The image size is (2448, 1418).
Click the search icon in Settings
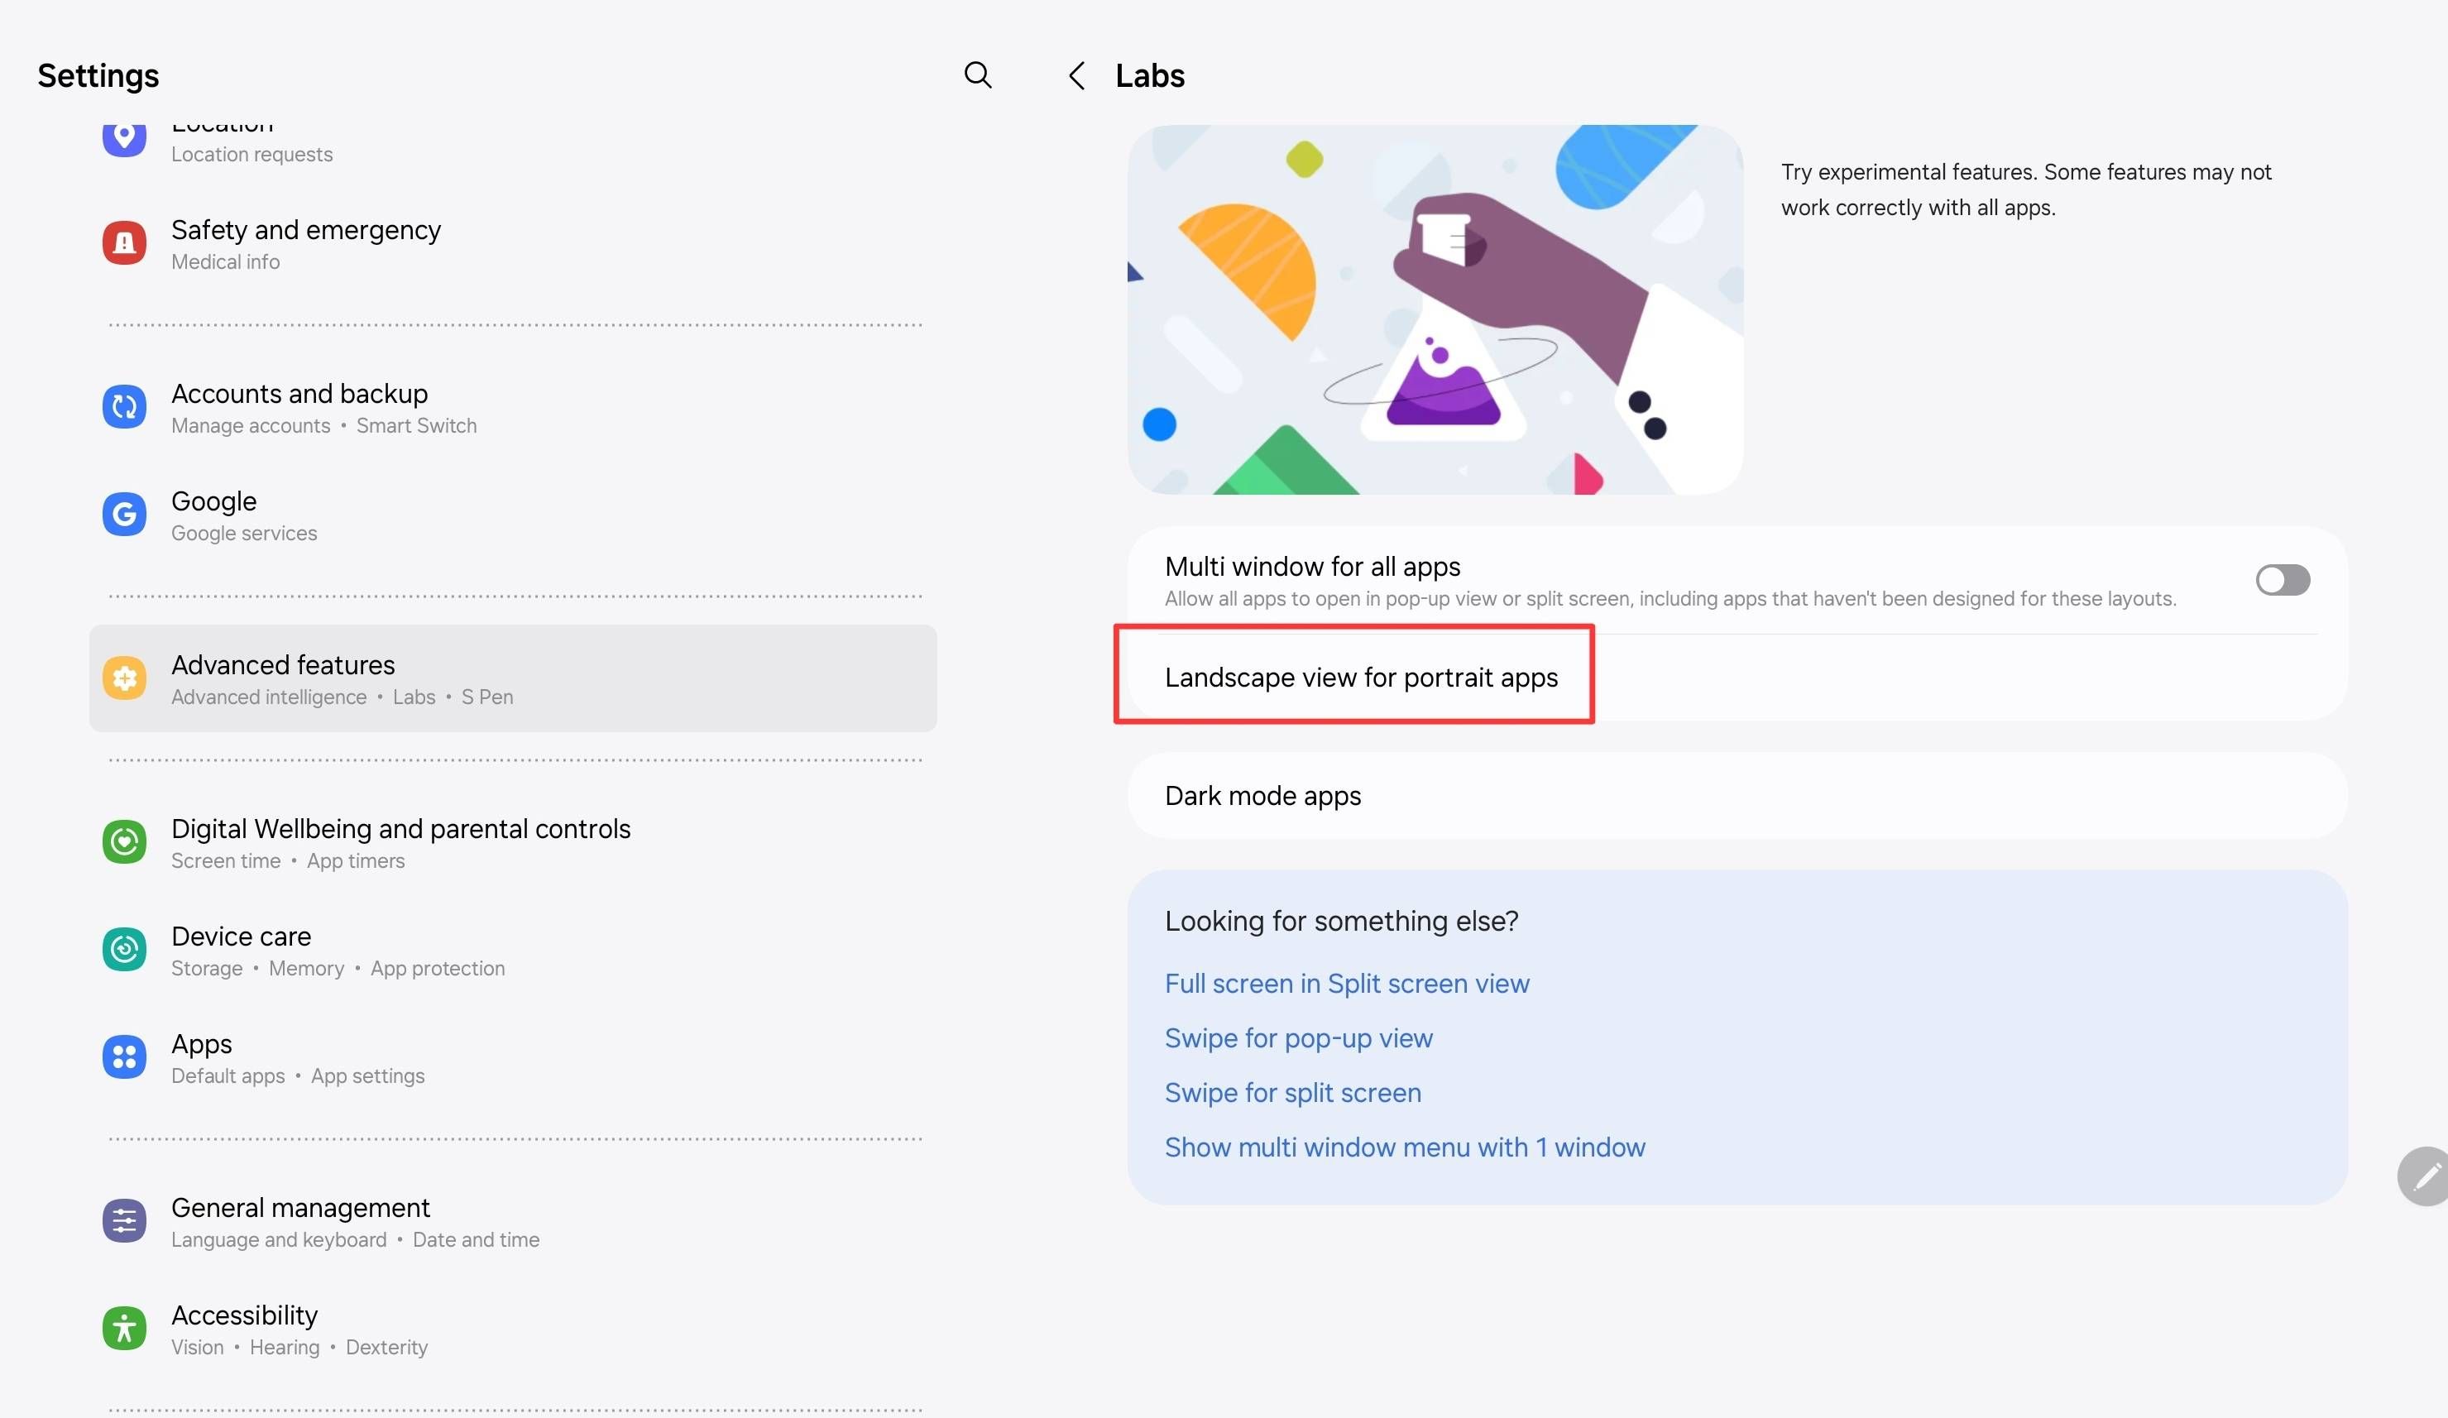tap(978, 74)
